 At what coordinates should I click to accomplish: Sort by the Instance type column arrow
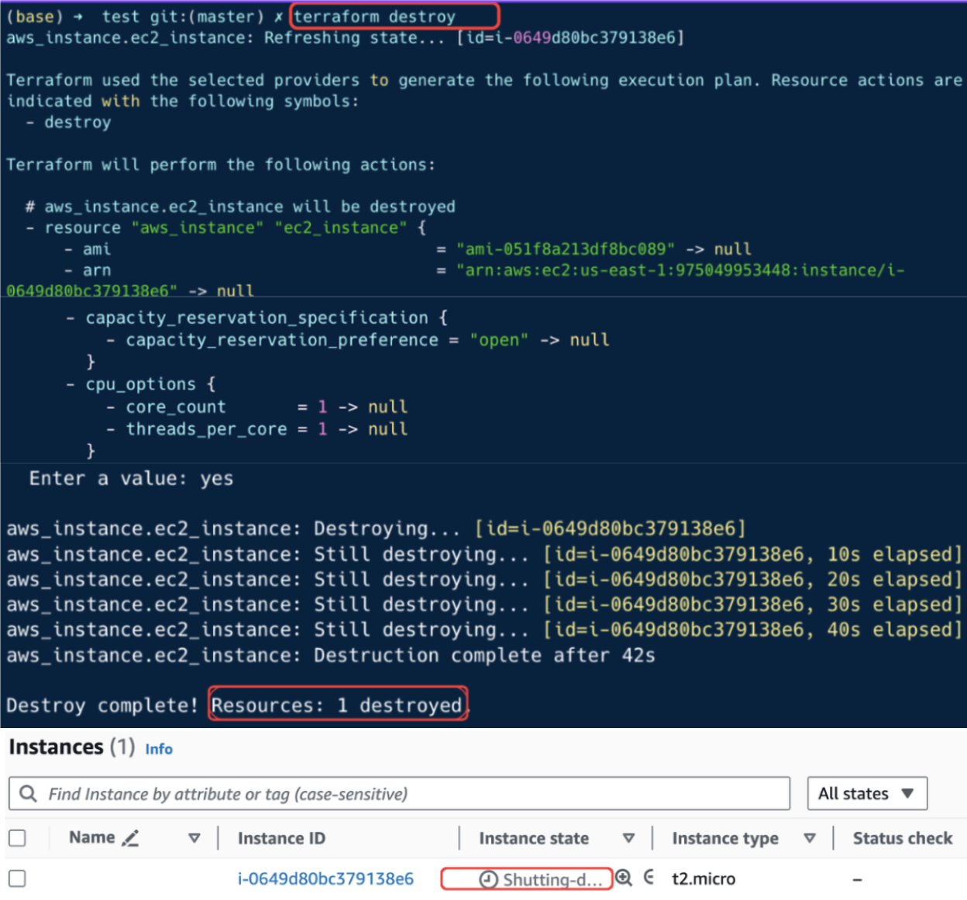[810, 837]
